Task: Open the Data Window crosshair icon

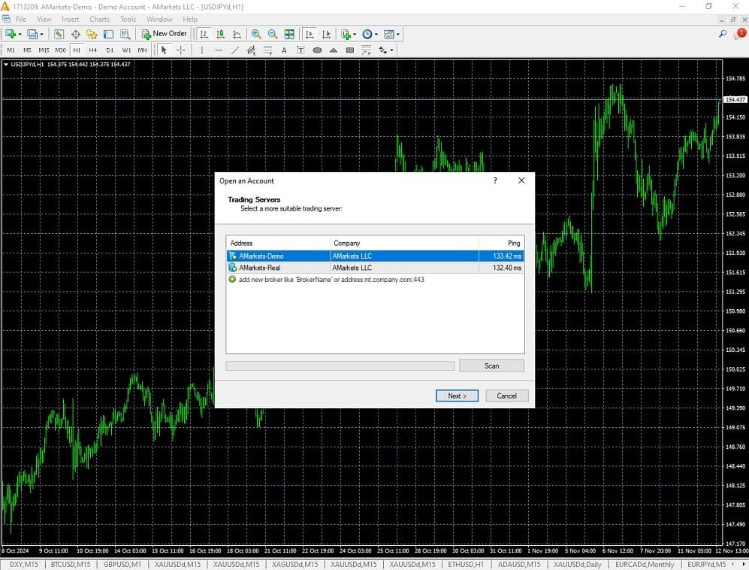Action: (x=75, y=34)
